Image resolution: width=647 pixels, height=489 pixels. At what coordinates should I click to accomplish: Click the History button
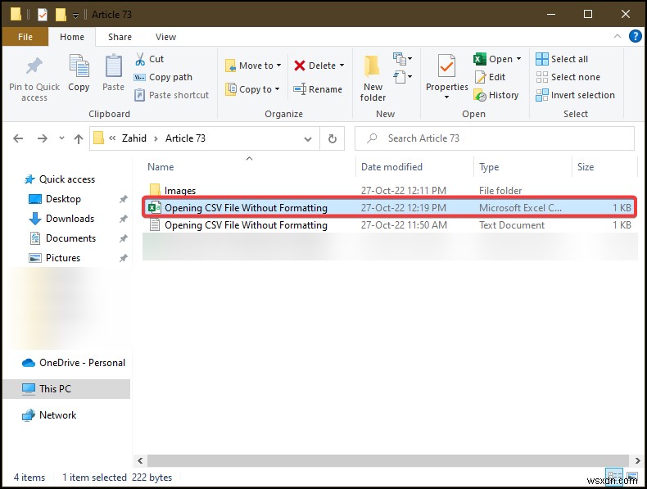[x=496, y=95]
